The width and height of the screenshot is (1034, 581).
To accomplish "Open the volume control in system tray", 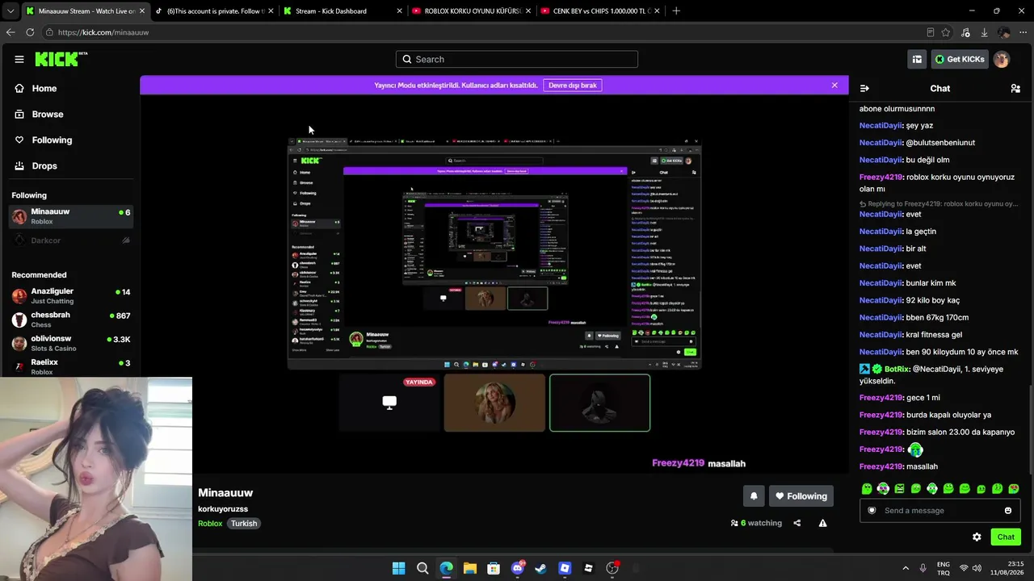I will [977, 568].
